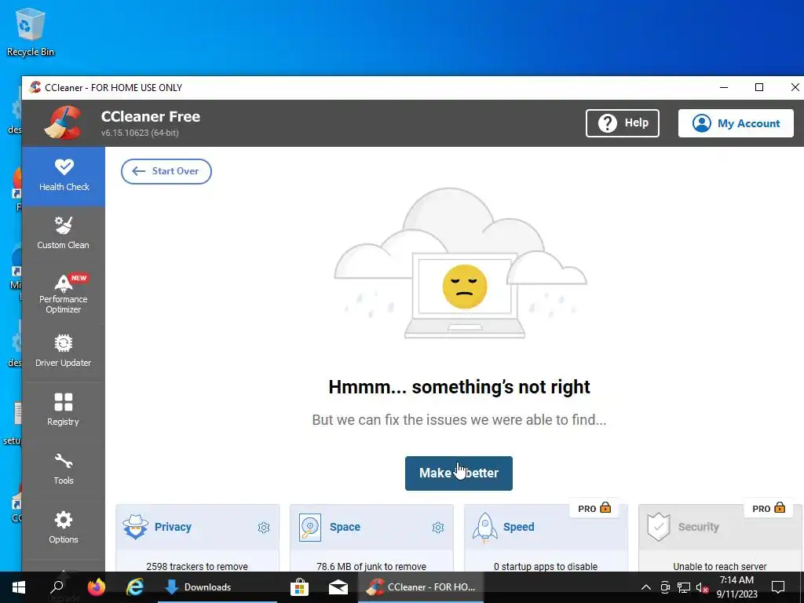The image size is (804, 603).
Task: Click "0 startup apps to disable"
Action: (x=546, y=567)
